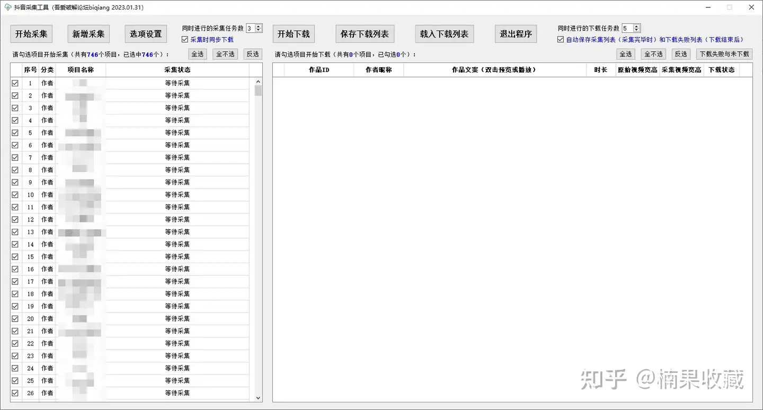Click 反选 above the download list

click(681, 54)
